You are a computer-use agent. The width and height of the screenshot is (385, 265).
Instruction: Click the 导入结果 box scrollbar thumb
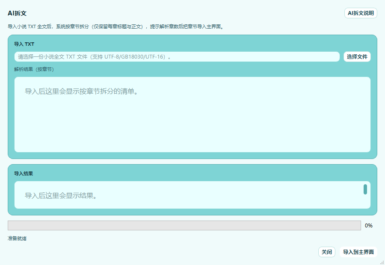click(365, 189)
